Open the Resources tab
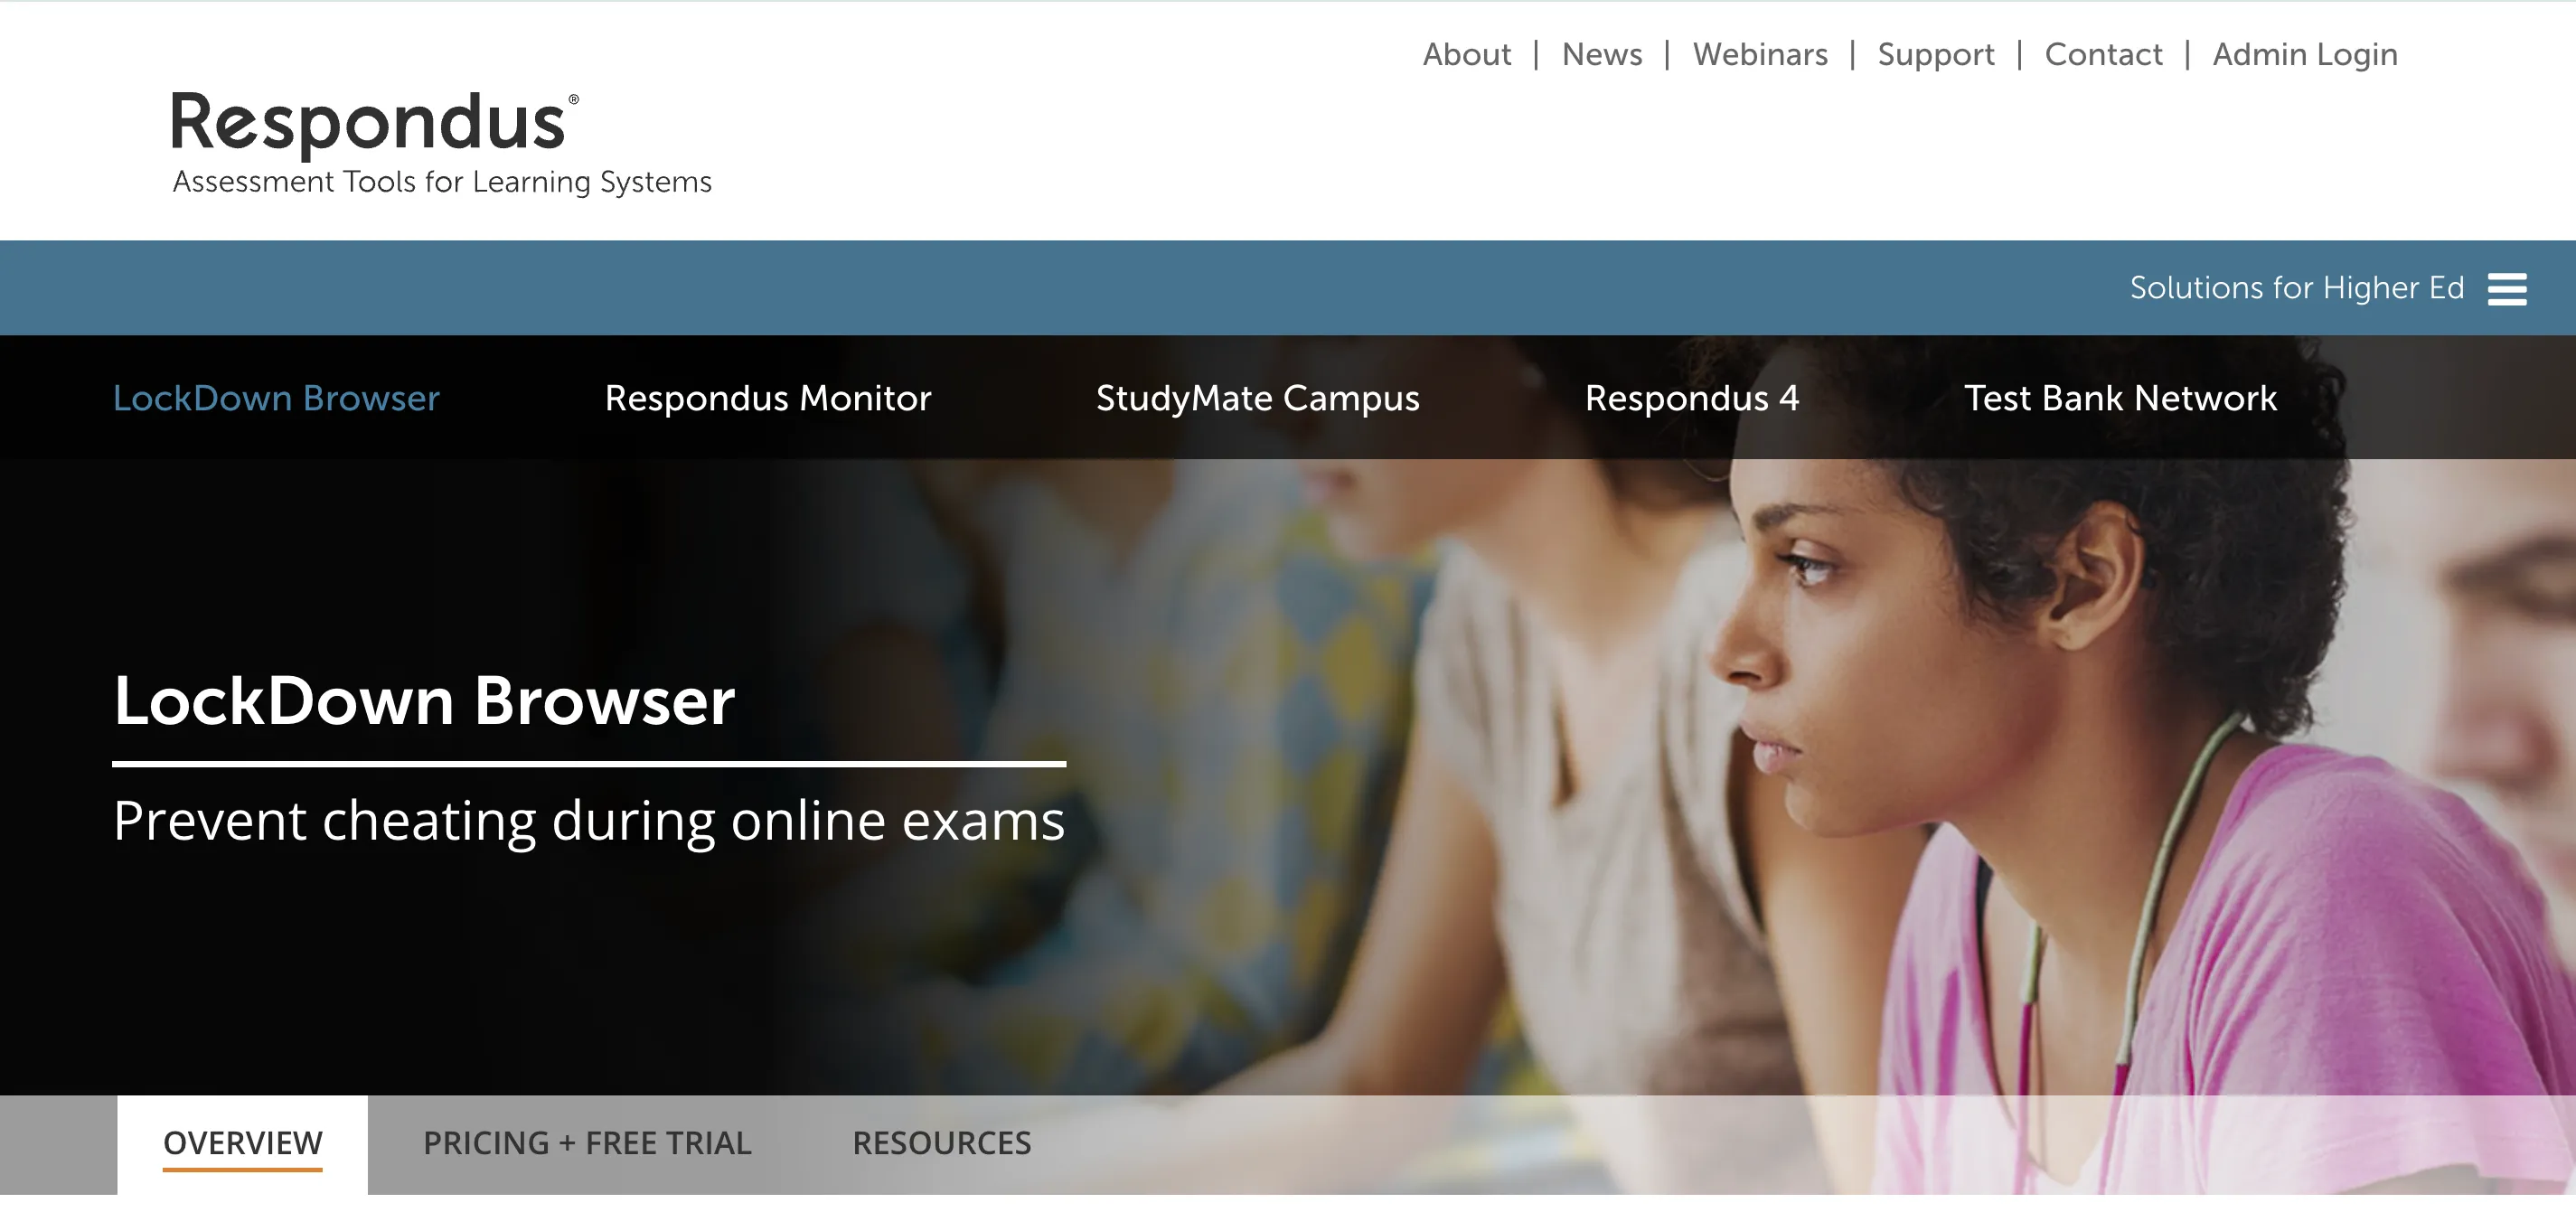 (x=941, y=1143)
